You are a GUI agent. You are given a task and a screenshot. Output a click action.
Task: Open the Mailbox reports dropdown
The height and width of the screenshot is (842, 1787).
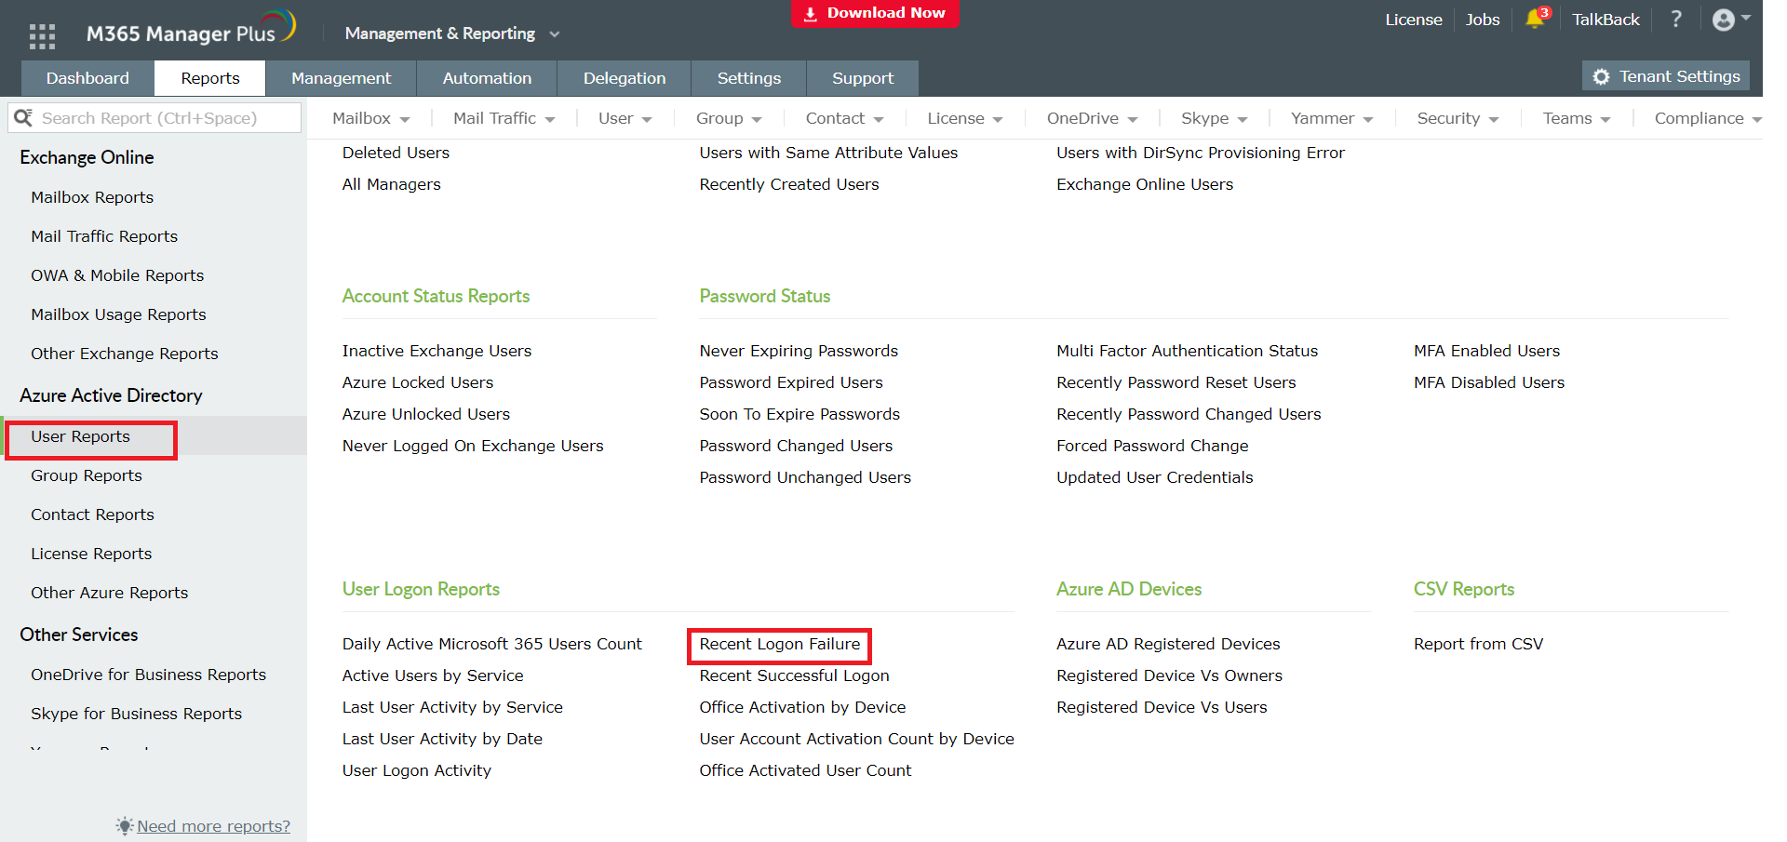tap(369, 117)
